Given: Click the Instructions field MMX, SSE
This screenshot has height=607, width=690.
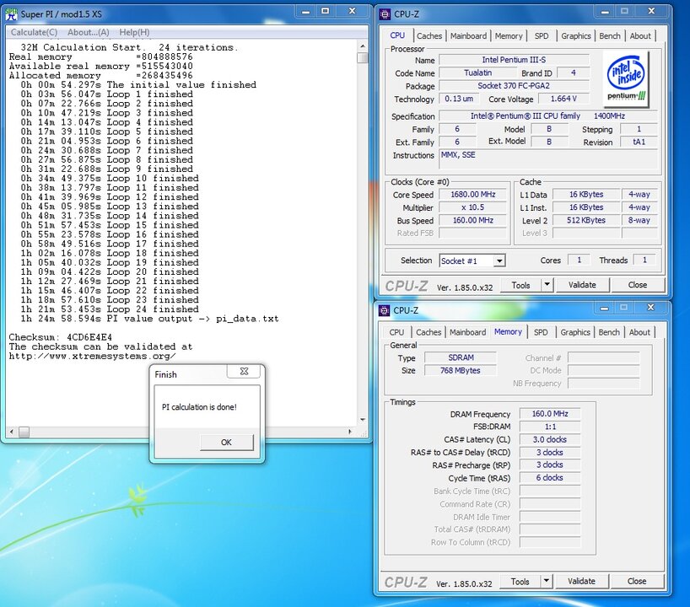Looking at the screenshot, I should (547, 158).
